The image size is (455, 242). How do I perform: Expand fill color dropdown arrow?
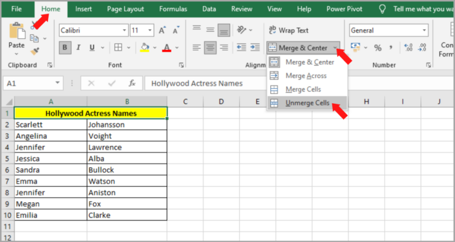155,47
